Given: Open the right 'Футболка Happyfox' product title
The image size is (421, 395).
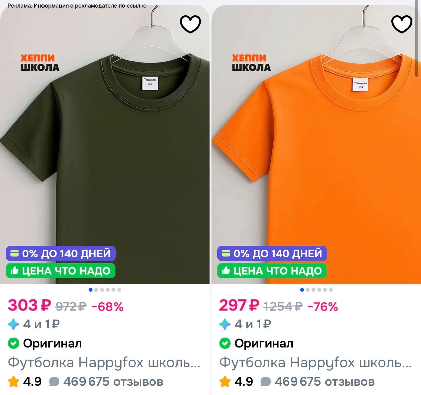Looking at the screenshot, I should (x=315, y=362).
